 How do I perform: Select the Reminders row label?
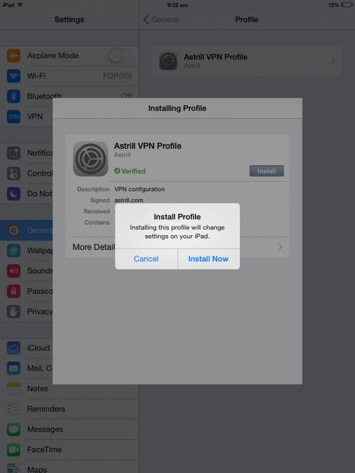tap(46, 409)
